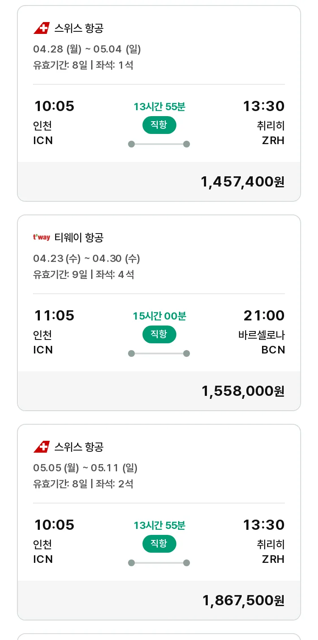Click the Swiss logo on the 05.05 flight
Viewport: 318px width, 640px height.
point(42,447)
